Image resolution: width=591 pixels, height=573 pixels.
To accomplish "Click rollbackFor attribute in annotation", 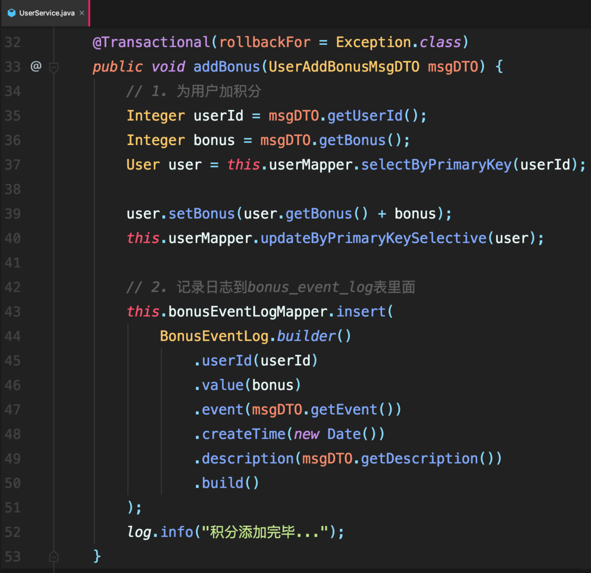I will coord(265,42).
